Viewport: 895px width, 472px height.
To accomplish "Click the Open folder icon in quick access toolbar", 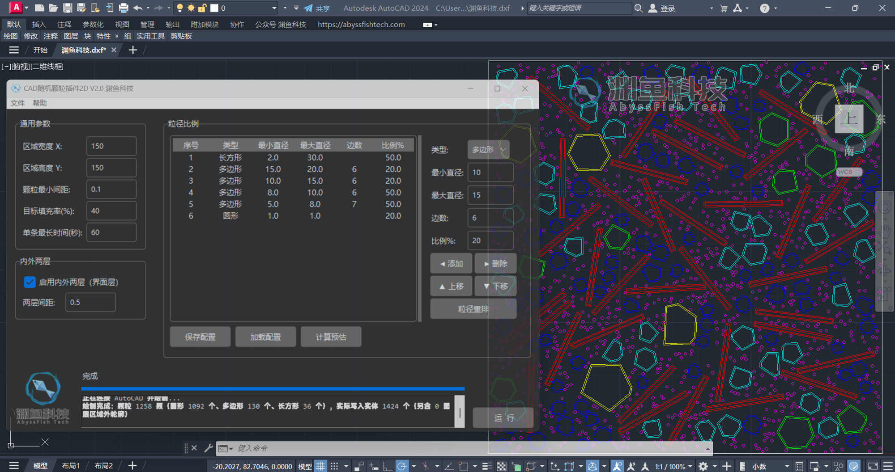I will tap(53, 8).
